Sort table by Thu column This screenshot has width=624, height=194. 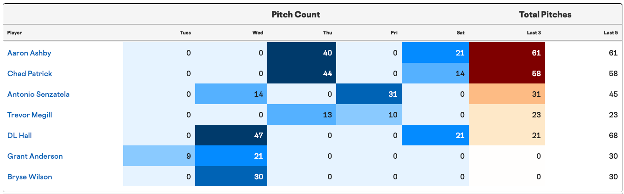(328, 33)
